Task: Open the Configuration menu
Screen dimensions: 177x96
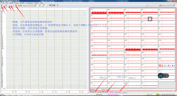Action: tap(30, 3)
